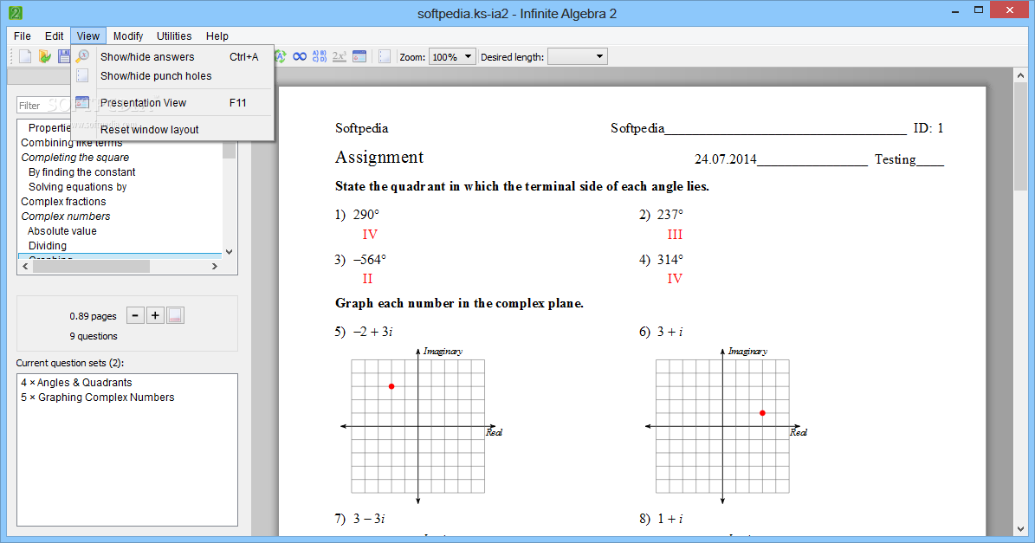Select Complex fractions topic
1035x543 pixels.
pos(63,201)
